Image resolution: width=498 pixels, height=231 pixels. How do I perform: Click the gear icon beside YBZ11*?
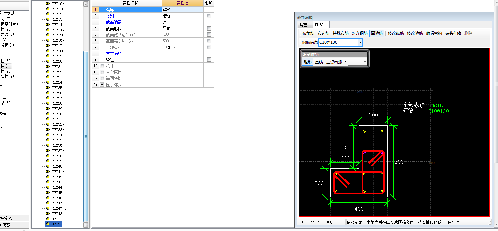click(x=48, y=9)
